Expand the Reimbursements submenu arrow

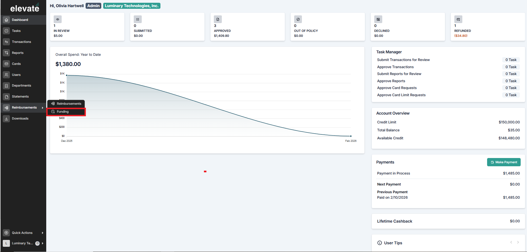coord(43,108)
